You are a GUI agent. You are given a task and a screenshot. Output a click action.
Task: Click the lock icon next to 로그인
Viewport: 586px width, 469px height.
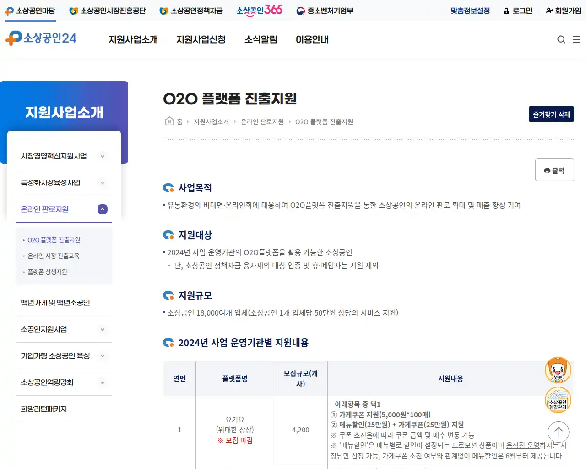click(x=505, y=11)
